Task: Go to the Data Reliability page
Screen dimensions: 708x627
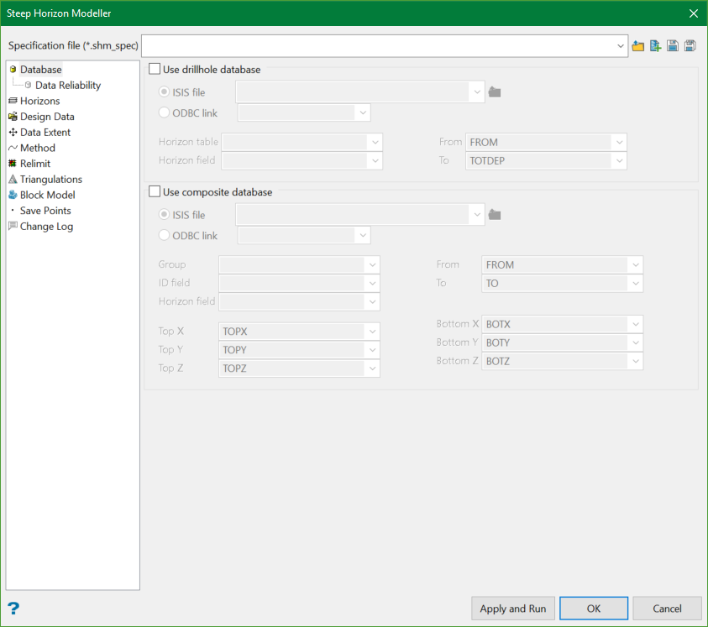Action: coord(67,85)
